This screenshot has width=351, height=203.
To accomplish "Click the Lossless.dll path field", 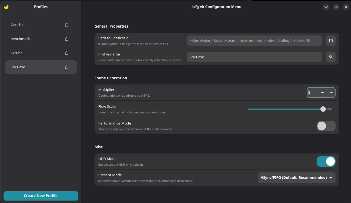I will (x=254, y=41).
